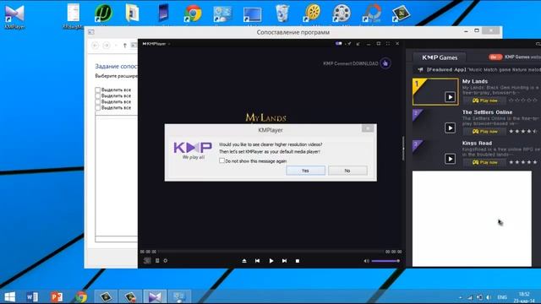This screenshot has height=304, width=541.
Task: Open the folder icon on the desktop
Action: 132,14
